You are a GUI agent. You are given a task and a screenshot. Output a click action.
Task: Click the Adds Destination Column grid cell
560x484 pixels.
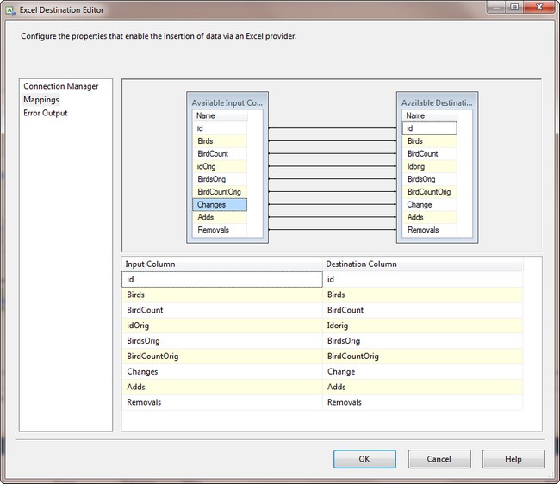[423, 387]
